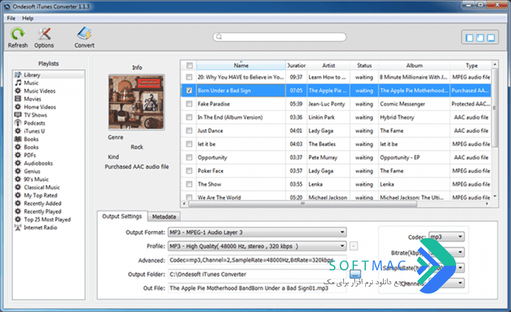Click the Top 25 Most Played icon
This screenshot has width=511, height=312.
(18, 219)
